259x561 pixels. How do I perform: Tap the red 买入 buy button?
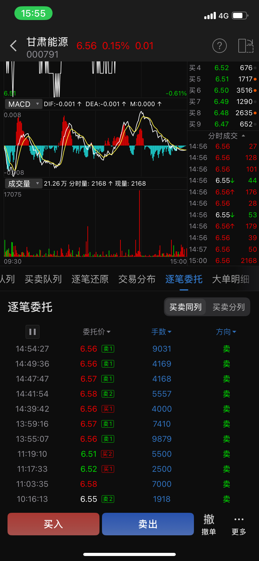53,524
